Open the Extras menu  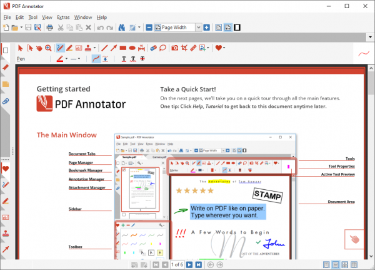[63, 17]
